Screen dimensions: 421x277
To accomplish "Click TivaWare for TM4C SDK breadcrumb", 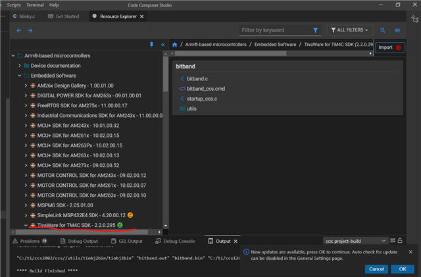I will (338, 45).
